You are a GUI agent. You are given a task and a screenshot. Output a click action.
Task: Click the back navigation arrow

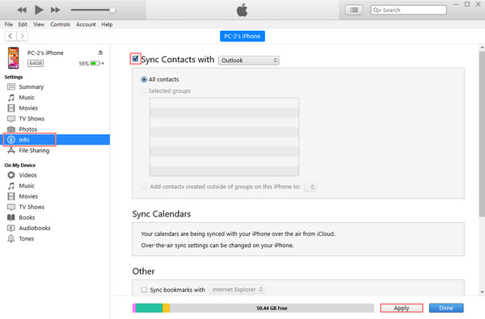pos(11,36)
